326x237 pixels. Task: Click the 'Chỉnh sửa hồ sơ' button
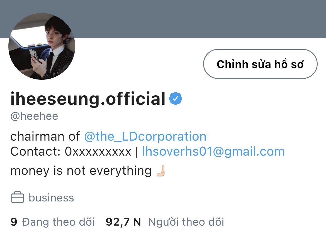[260, 64]
